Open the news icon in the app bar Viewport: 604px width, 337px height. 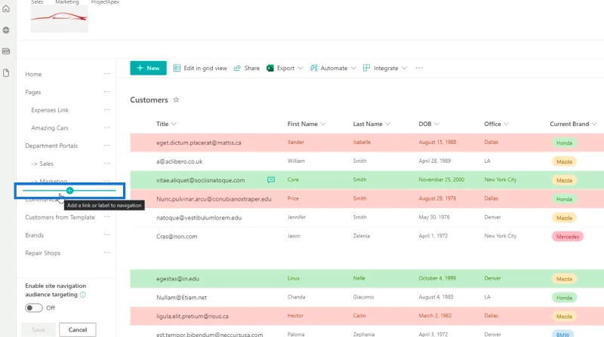(6, 51)
